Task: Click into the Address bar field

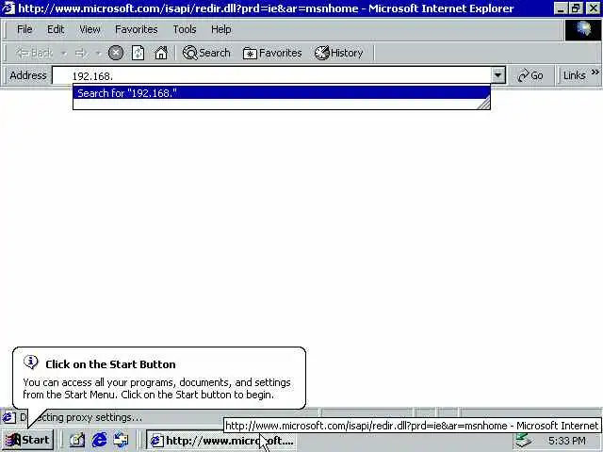Action: point(271,75)
